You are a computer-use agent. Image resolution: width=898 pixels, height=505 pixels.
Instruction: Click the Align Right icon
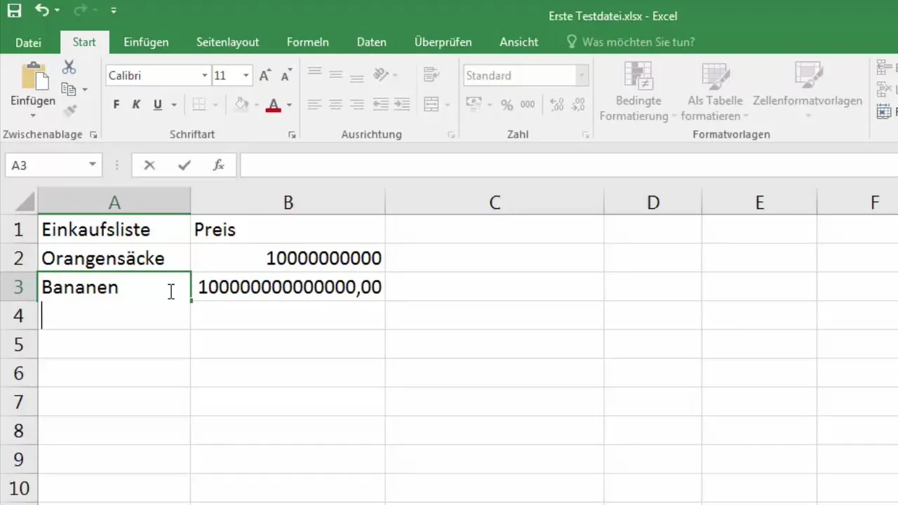pyautogui.click(x=357, y=105)
